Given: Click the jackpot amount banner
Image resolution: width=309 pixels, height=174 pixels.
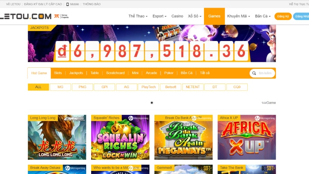Looking at the screenshot, I should pos(152,51).
